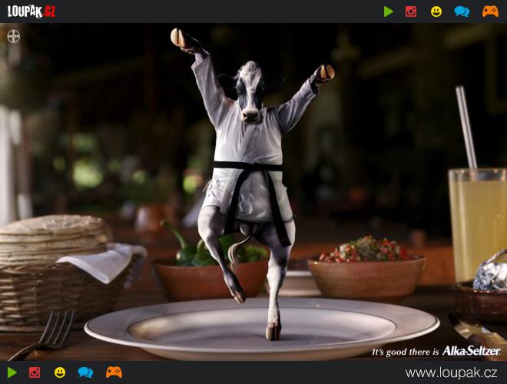The height and width of the screenshot is (384, 507).
Task: Click the smiley face icon in bottom bar
Action: (60, 372)
